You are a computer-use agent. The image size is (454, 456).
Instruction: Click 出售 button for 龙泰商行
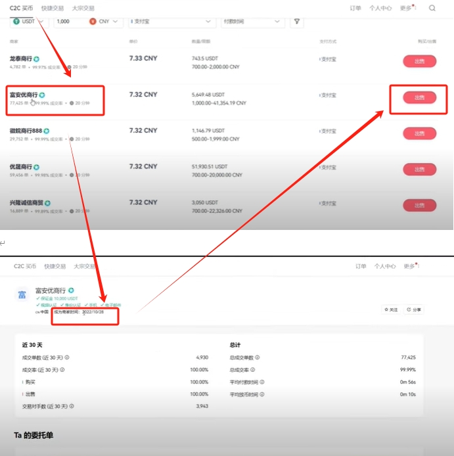coord(419,61)
